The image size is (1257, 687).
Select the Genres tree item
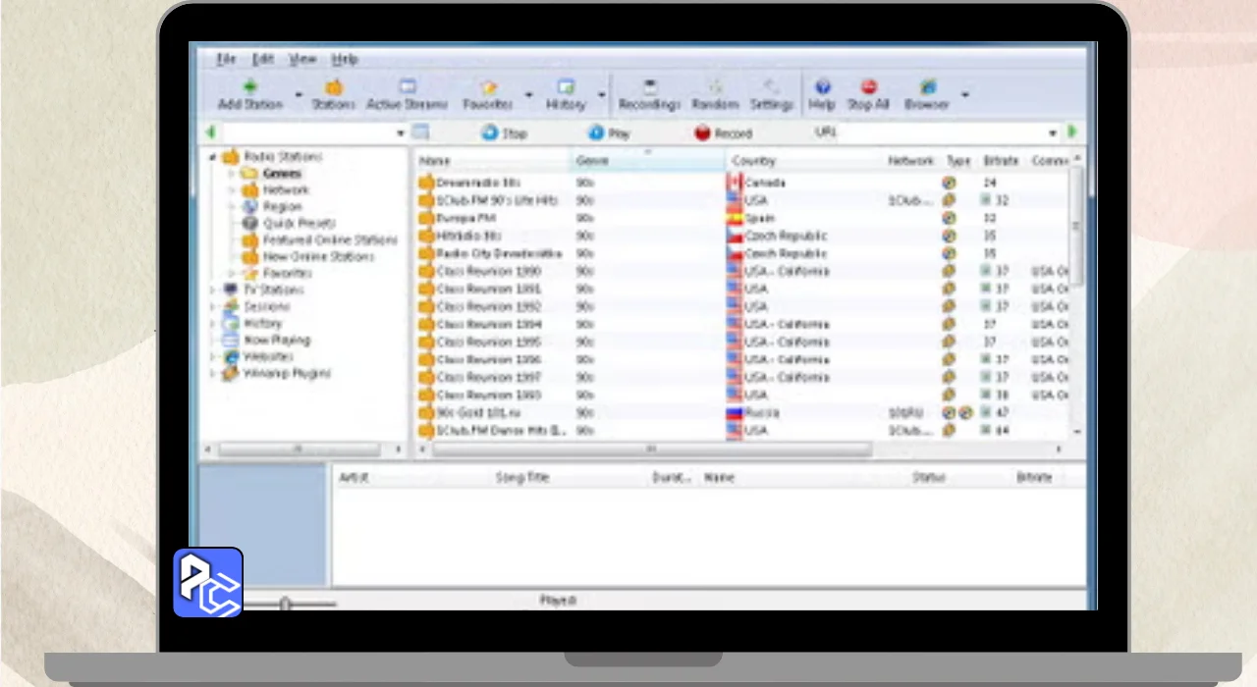pyautogui.click(x=282, y=174)
